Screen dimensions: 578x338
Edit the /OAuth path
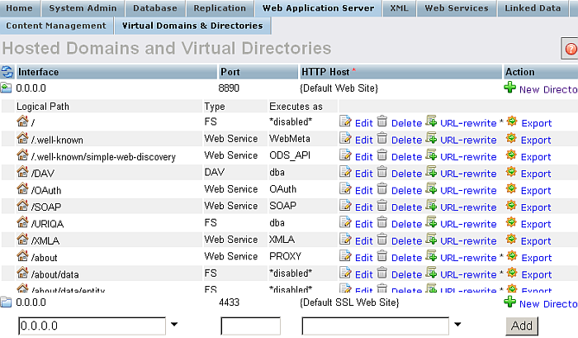pyautogui.click(x=364, y=191)
